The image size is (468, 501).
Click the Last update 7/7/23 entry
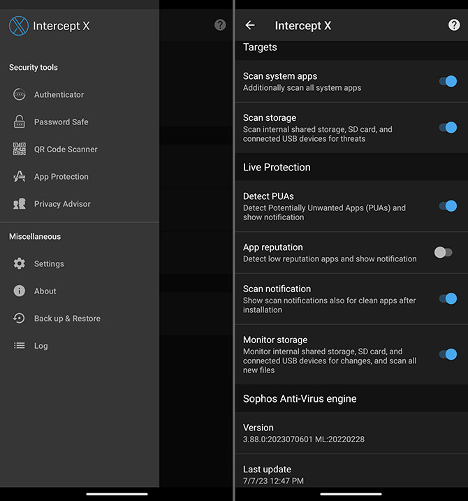pos(352,471)
